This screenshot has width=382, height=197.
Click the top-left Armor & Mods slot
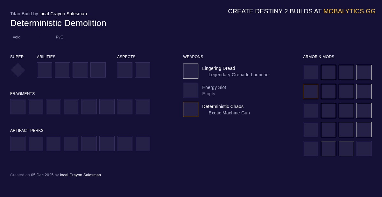pyautogui.click(x=311, y=72)
